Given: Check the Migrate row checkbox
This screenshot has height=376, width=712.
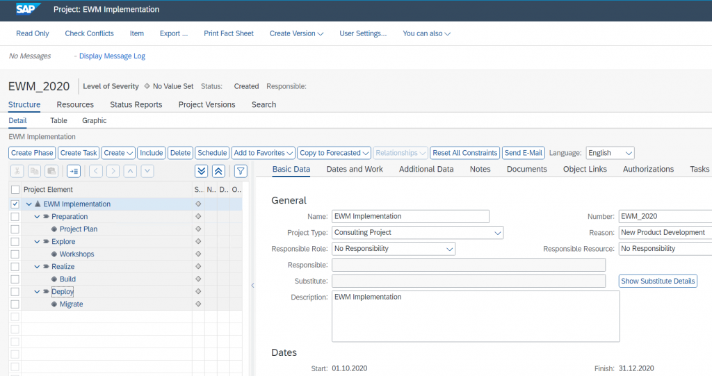Looking at the screenshot, I should pyautogui.click(x=15, y=304).
